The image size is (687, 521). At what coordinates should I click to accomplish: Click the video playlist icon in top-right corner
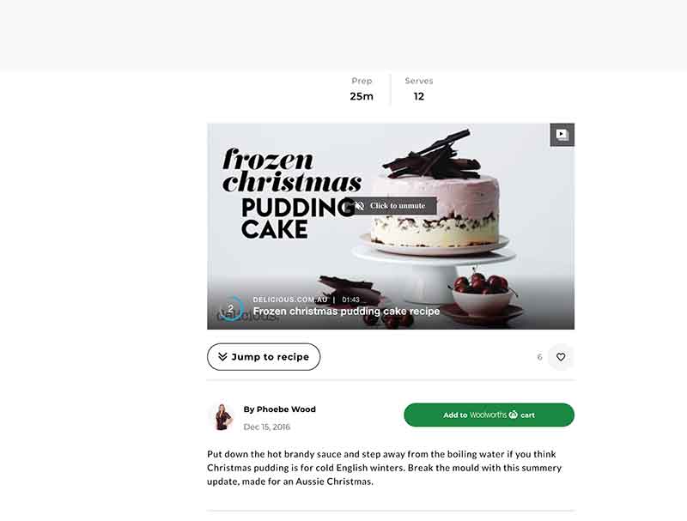(562, 134)
